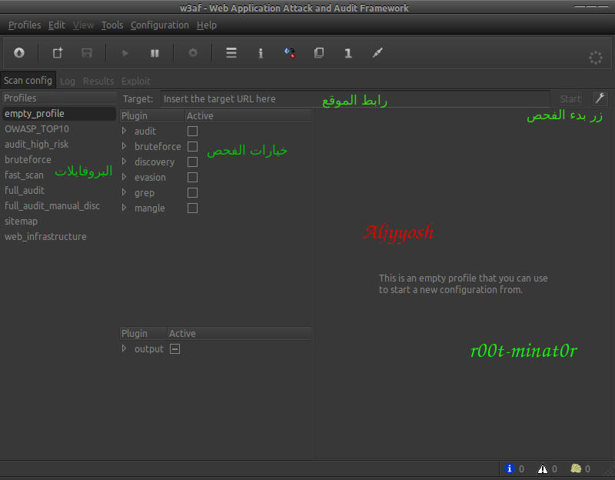The image size is (615, 480).
Task: Expand the grep plugin node
Action: point(125,192)
